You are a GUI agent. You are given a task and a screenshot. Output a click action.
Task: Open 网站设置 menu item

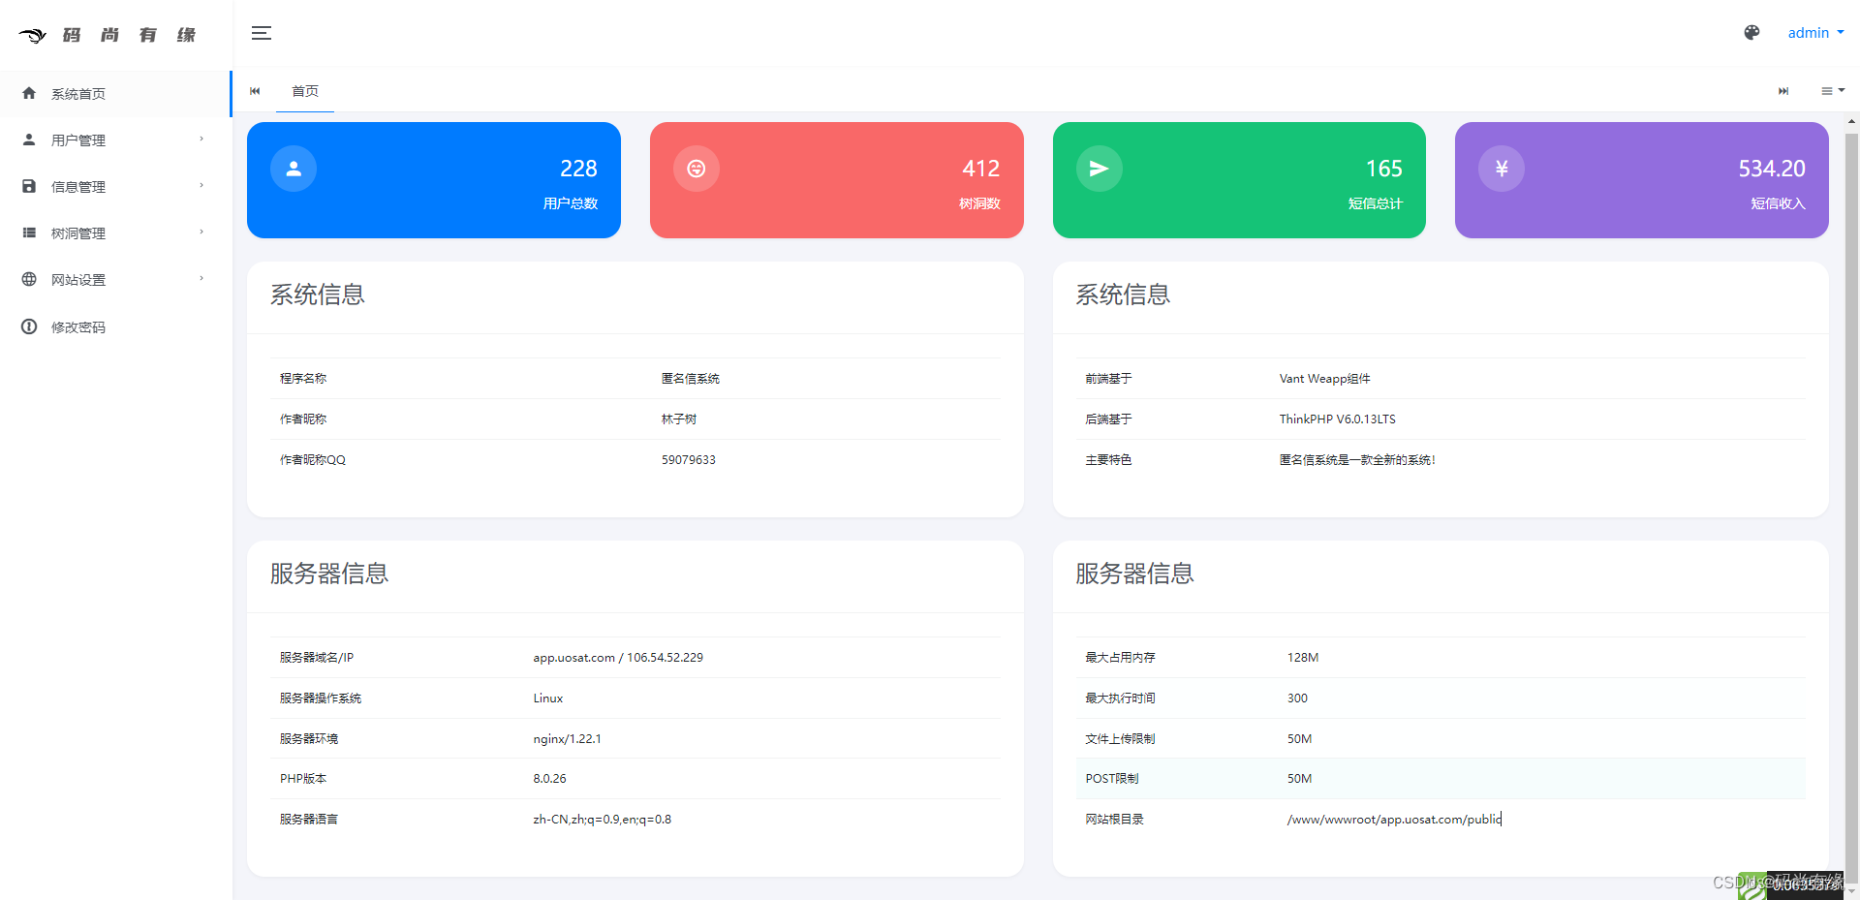pos(115,280)
